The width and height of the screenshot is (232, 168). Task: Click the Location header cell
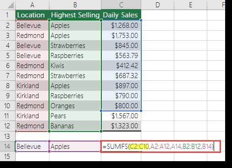click(32, 15)
